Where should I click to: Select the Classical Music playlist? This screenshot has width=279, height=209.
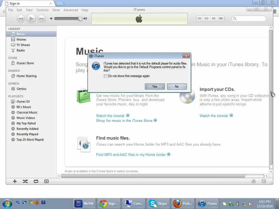pos(31,112)
